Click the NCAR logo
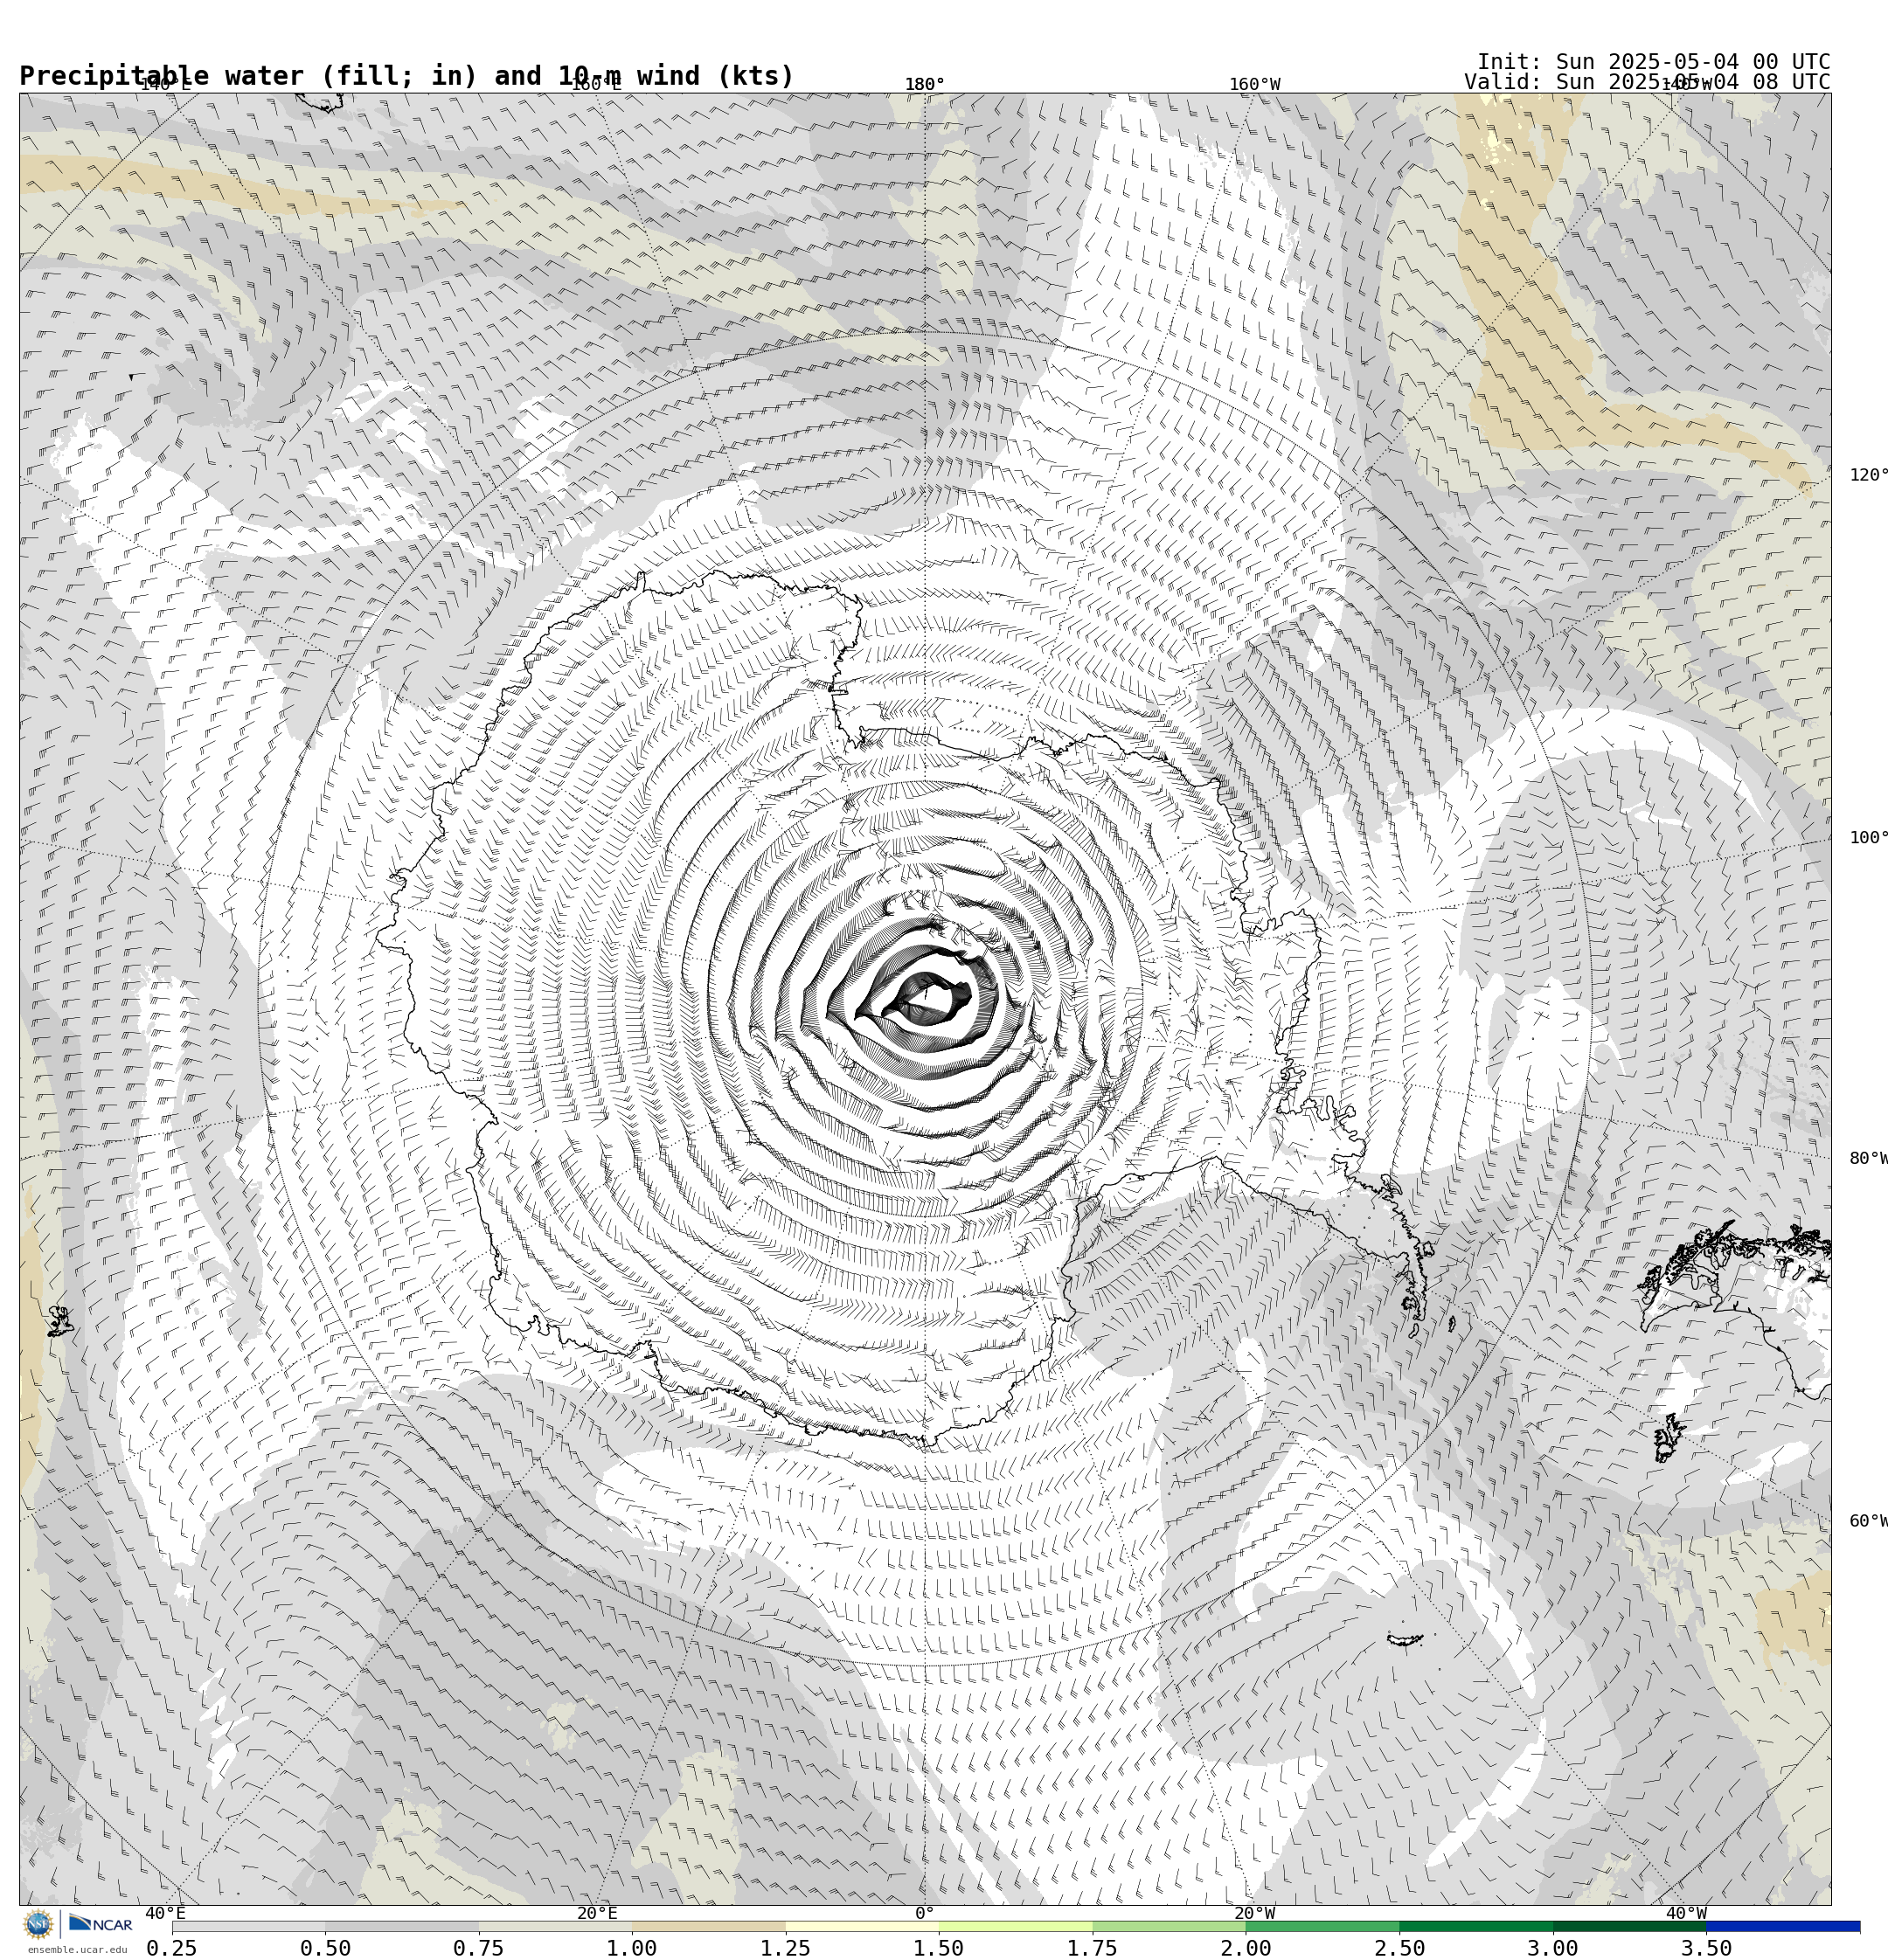Image resolution: width=1888 pixels, height=1960 pixels. pos(100,1924)
